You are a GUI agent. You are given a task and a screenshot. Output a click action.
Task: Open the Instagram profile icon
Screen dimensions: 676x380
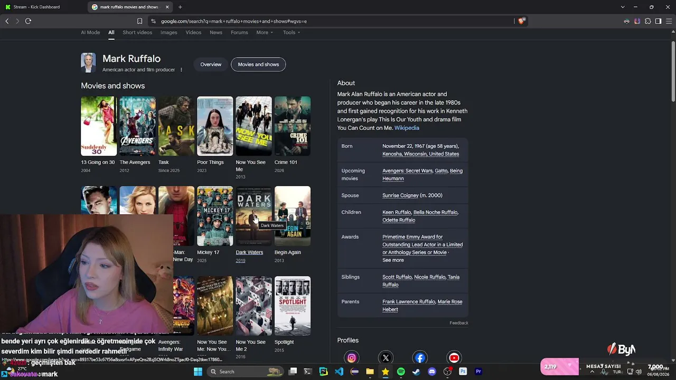(x=352, y=358)
